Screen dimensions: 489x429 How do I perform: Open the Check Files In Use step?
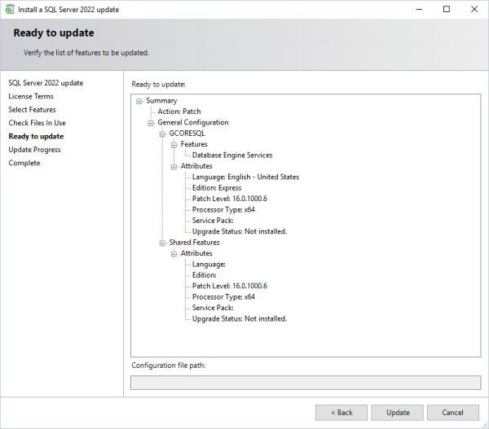37,123
